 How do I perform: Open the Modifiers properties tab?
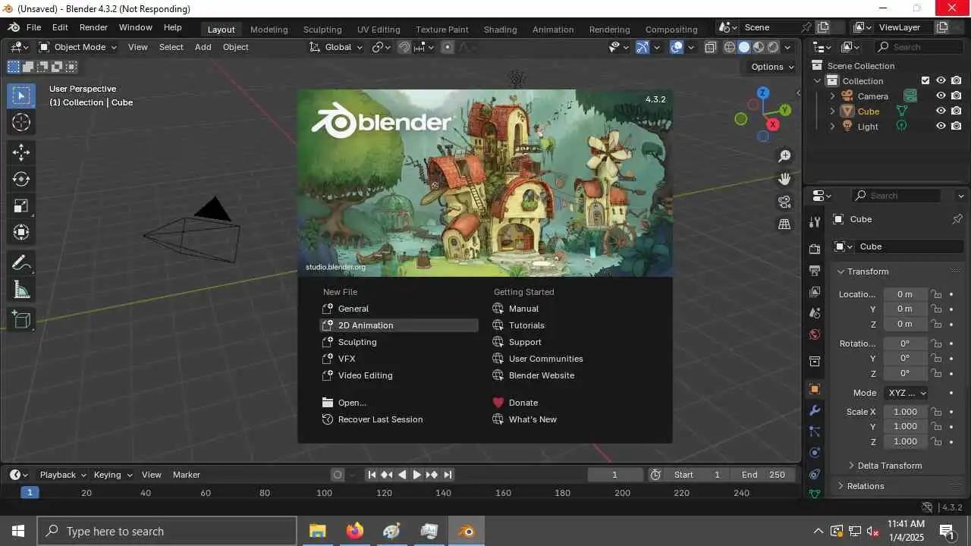pyautogui.click(x=815, y=410)
